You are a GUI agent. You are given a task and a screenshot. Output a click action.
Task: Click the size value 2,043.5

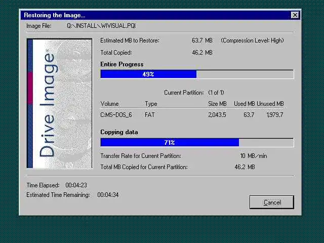[217, 115]
